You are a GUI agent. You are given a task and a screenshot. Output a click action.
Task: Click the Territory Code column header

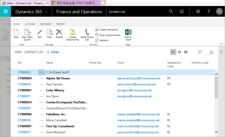(x=200, y=63)
